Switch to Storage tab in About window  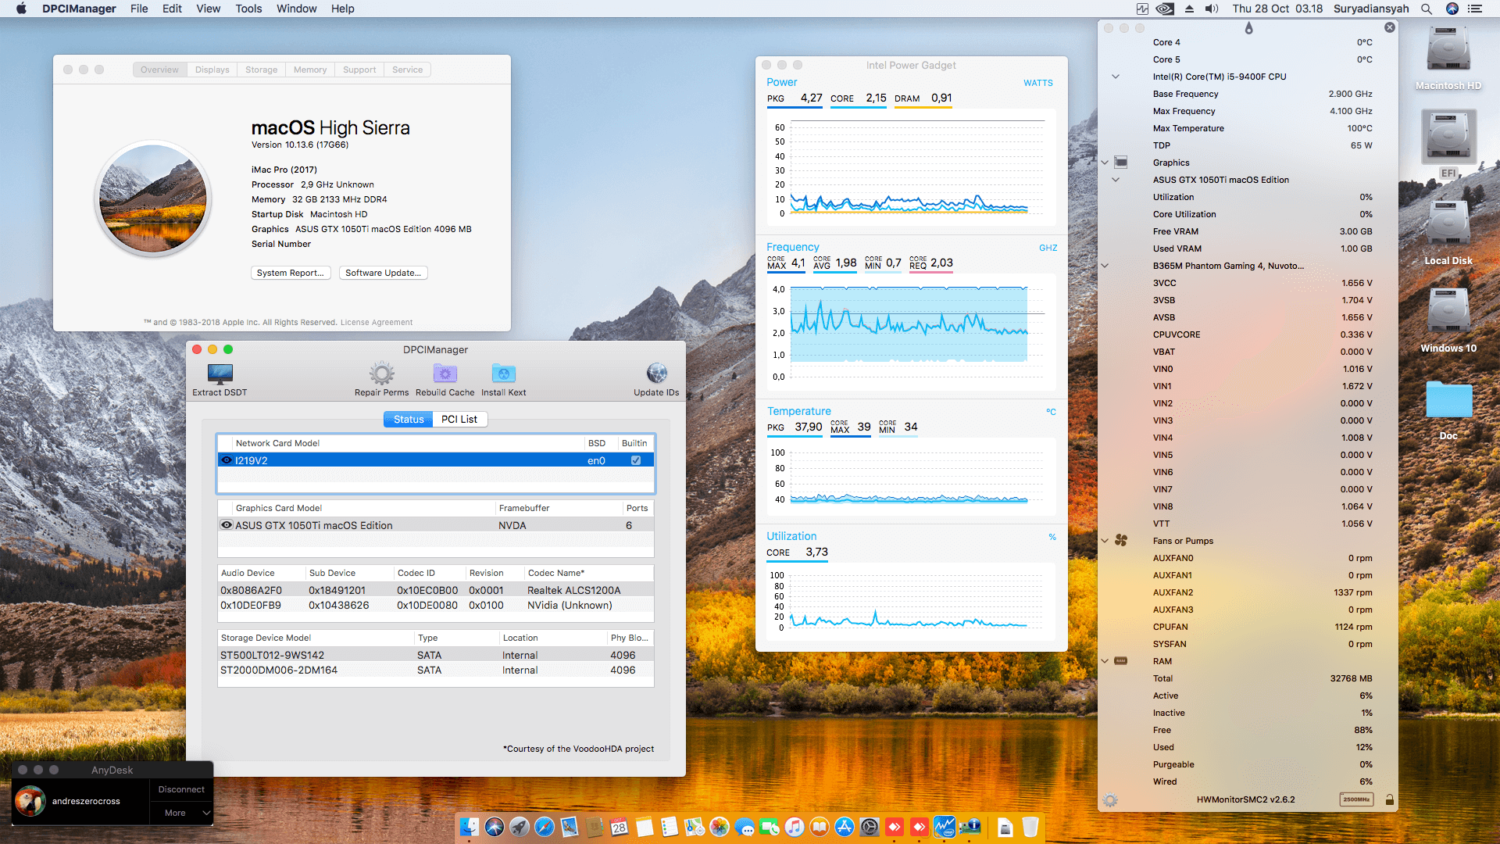(261, 70)
